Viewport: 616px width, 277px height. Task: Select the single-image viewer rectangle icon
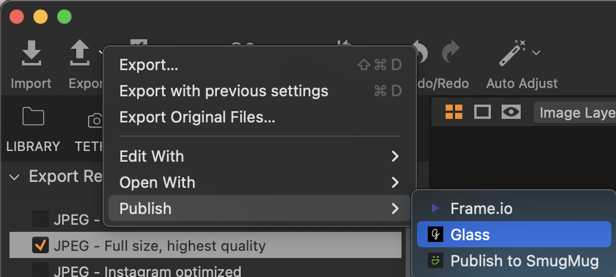[483, 112]
